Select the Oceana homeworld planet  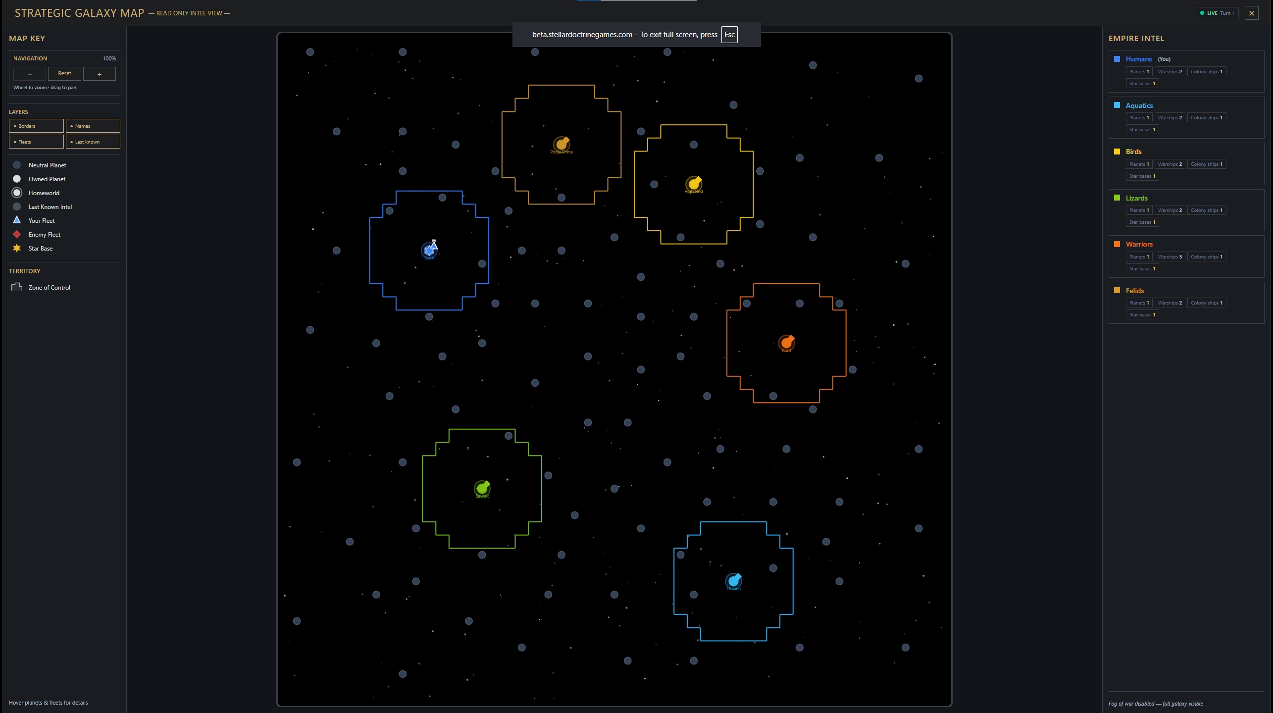pos(733,581)
